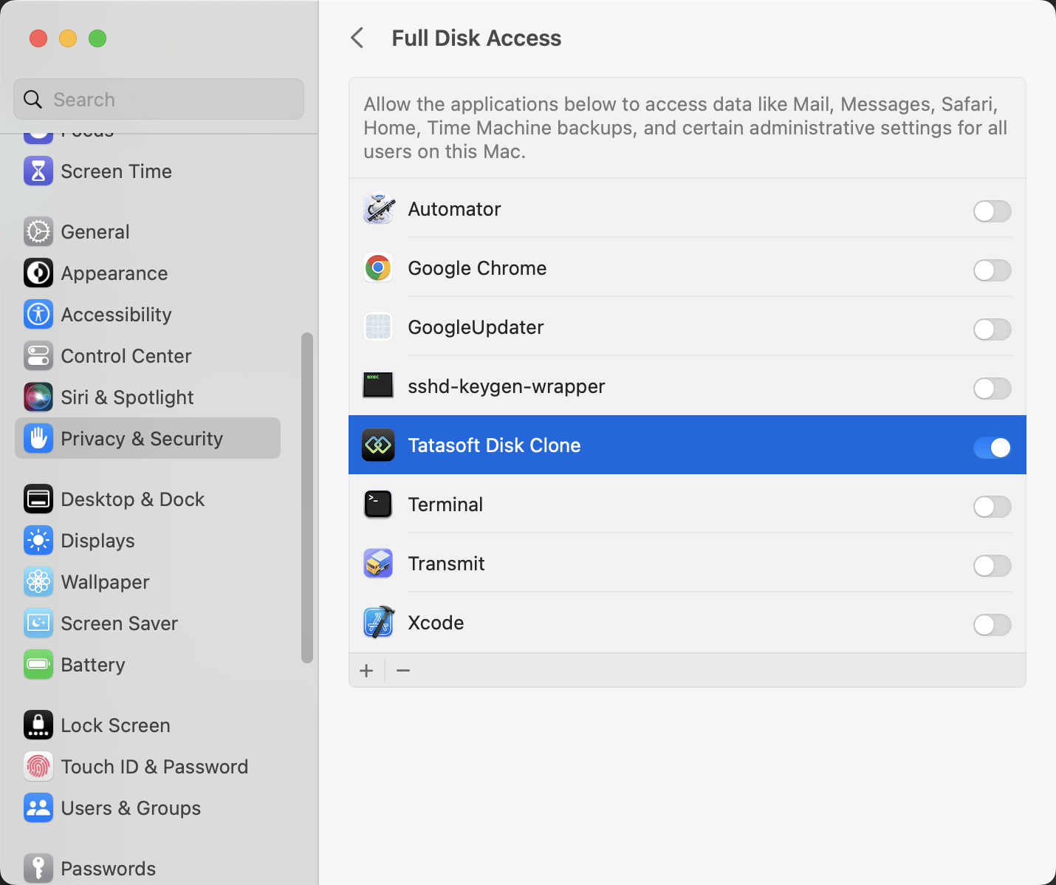Viewport: 1056px width, 885px height.
Task: Select the Accessibility icon in sidebar
Action: tap(38, 314)
